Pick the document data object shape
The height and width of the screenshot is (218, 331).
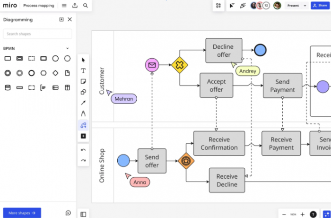coord(67,73)
